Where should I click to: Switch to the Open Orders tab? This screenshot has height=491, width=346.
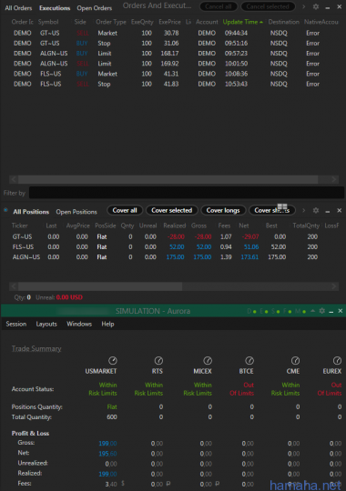pos(95,8)
